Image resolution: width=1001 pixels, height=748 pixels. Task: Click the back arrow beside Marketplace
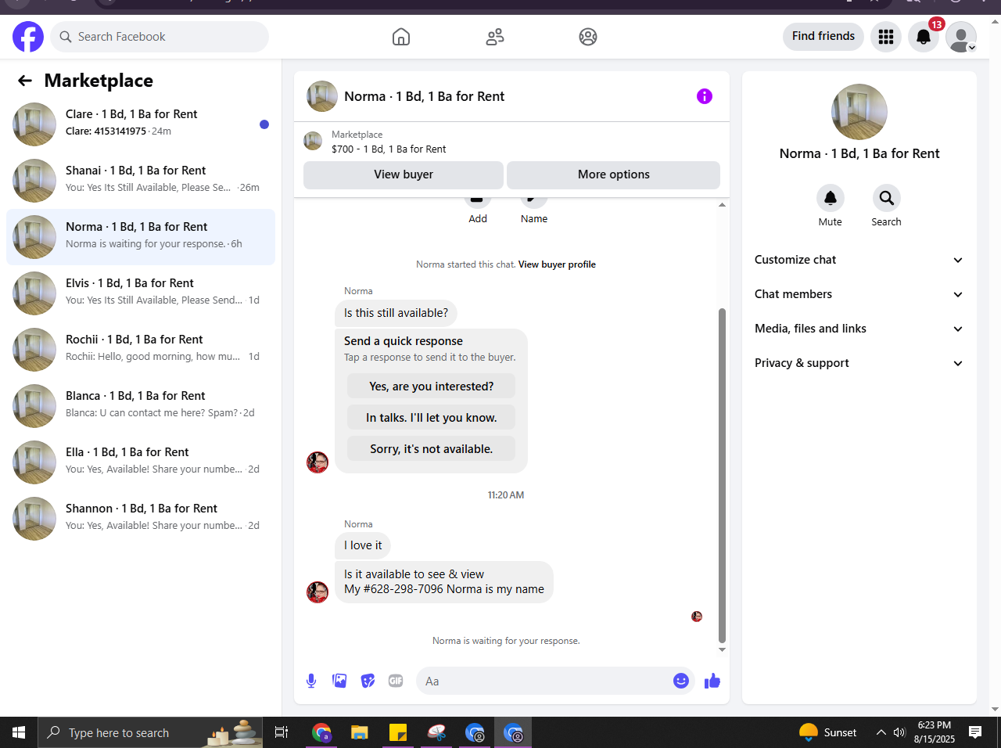(25, 81)
